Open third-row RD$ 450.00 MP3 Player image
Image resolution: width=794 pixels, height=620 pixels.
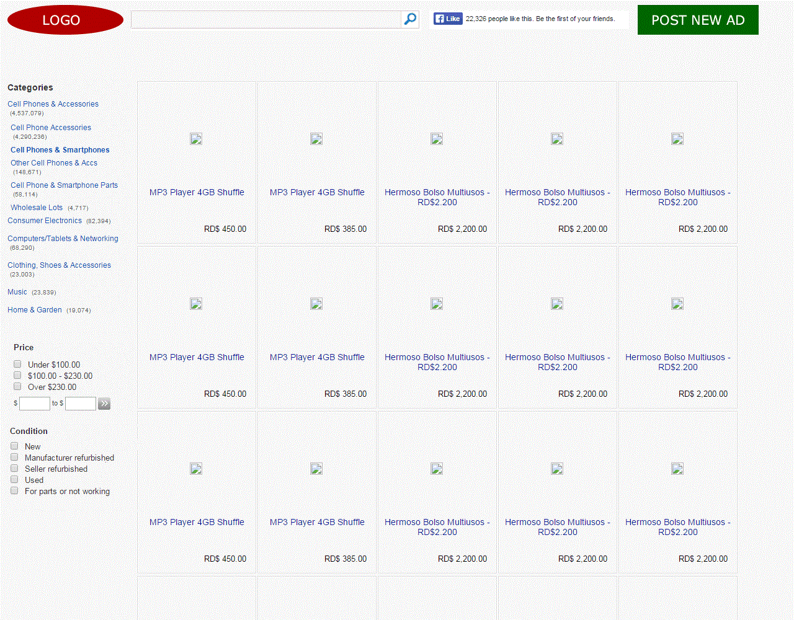pos(196,469)
